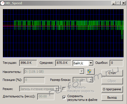127x104 pixels.
Task: Click the HD_Speed speedometer app icon
Action: coord(3,3)
